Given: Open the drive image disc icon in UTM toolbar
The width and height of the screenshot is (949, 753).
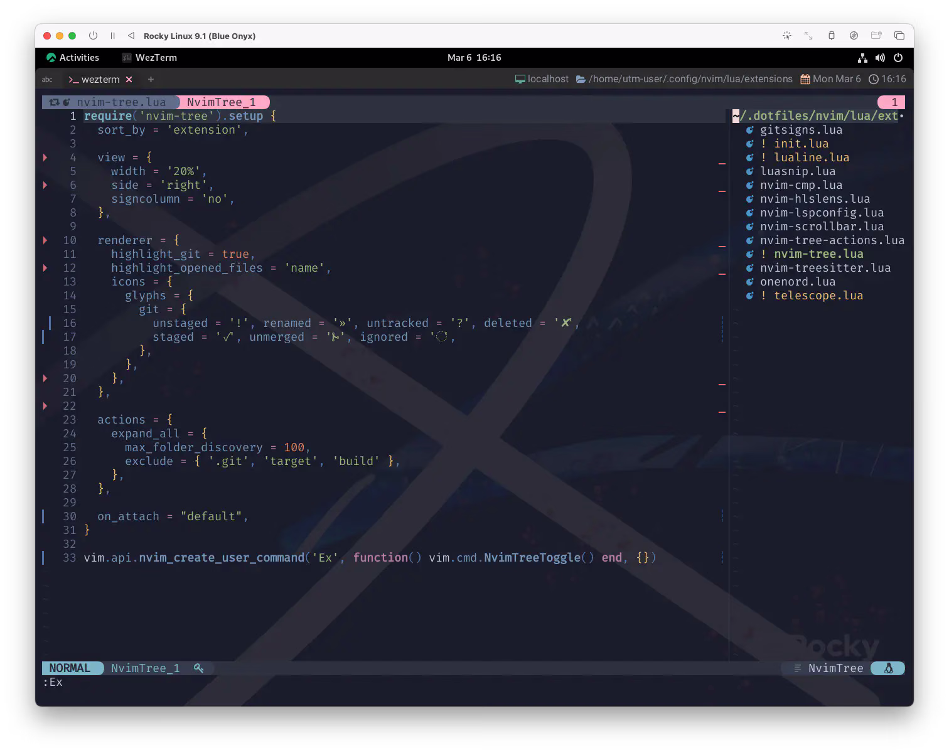Looking at the screenshot, I should click(854, 36).
